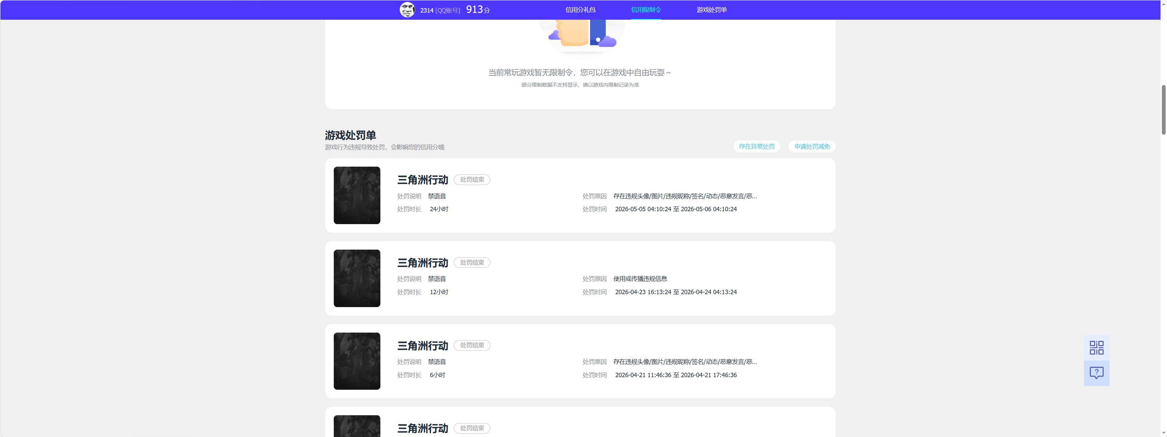
Task: Click the 存在异常处罚 button
Action: coord(757,146)
